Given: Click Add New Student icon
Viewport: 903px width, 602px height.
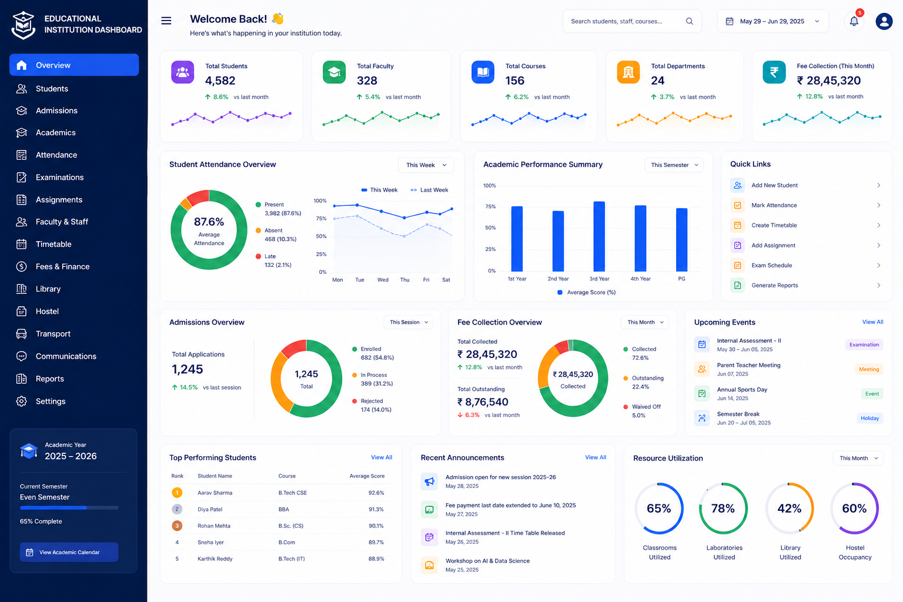Looking at the screenshot, I should [737, 185].
